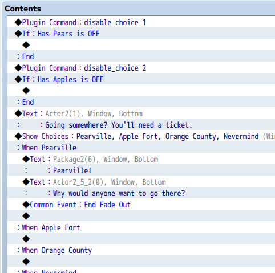Select the Pearville! dialogue line
Screen dimensions: 275x273
click(x=141, y=170)
